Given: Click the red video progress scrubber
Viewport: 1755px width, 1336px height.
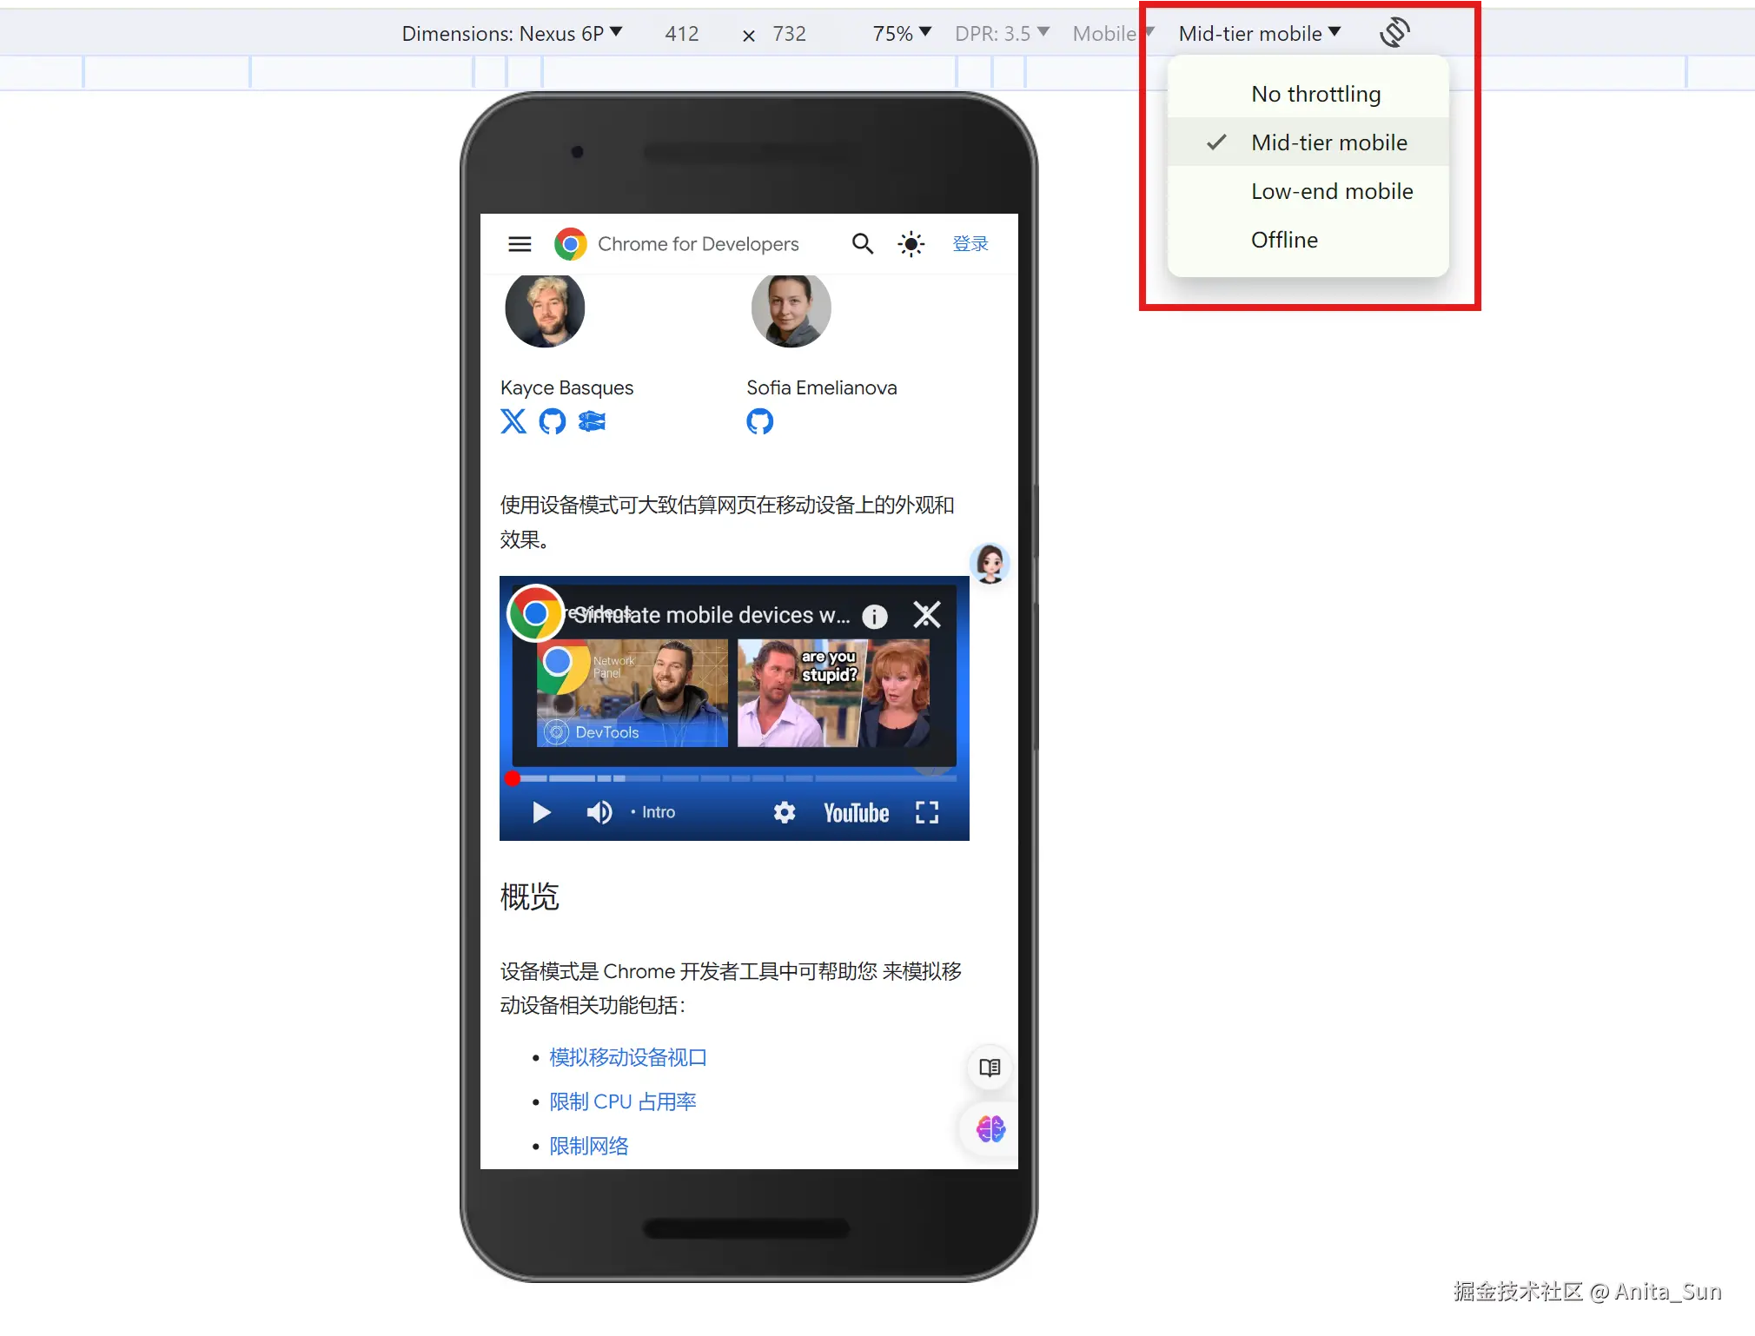Looking at the screenshot, I should (513, 778).
